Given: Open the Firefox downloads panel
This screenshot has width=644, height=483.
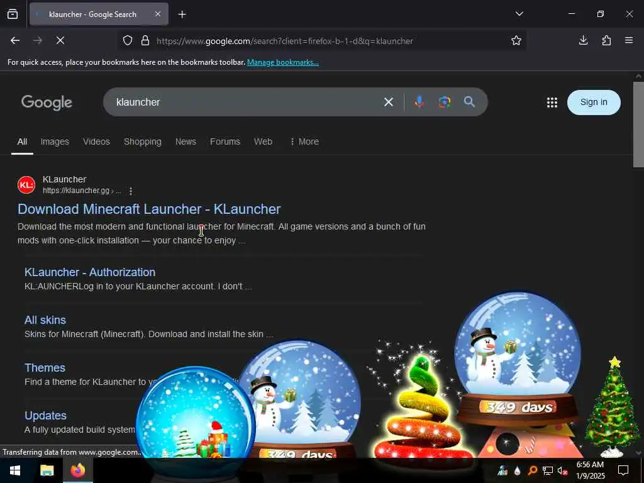Looking at the screenshot, I should 583,40.
